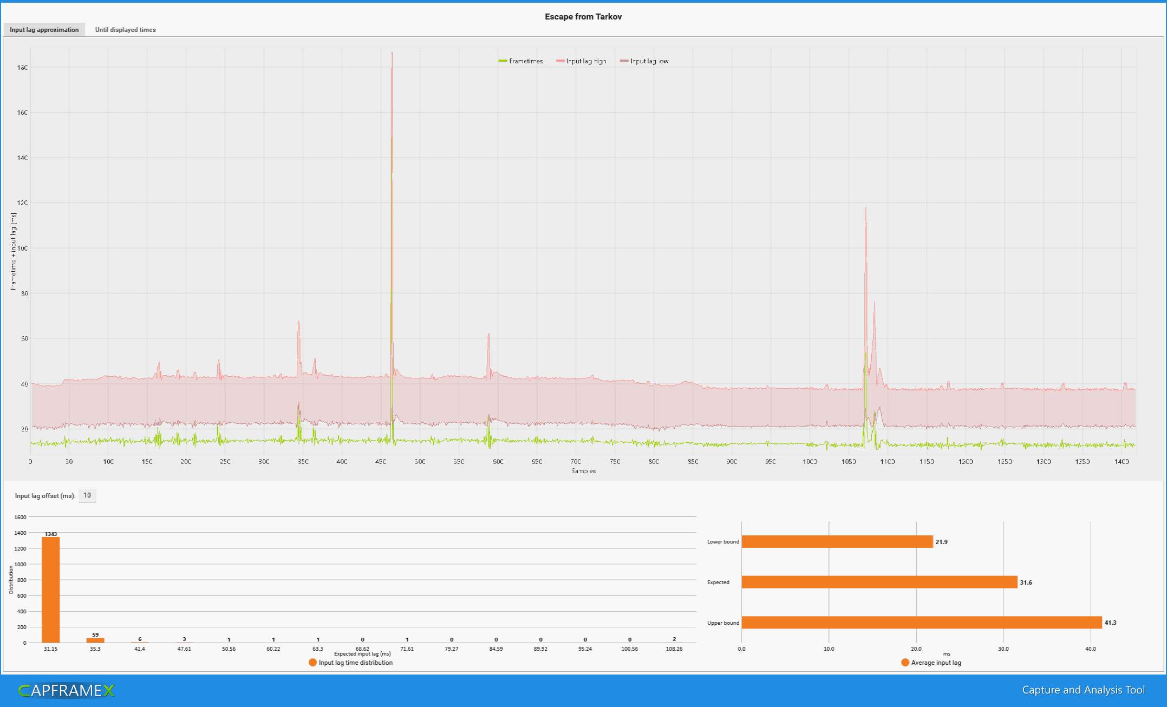Click the tallest input lag spike peak

(392, 53)
